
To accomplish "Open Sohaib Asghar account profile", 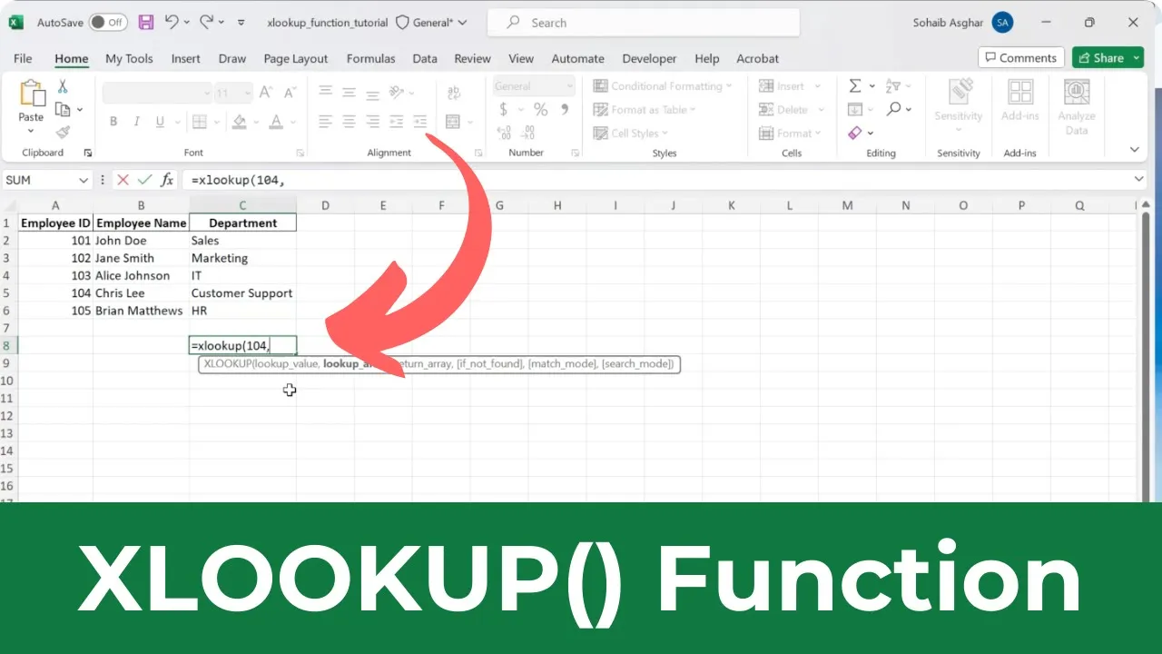I will (x=963, y=22).
